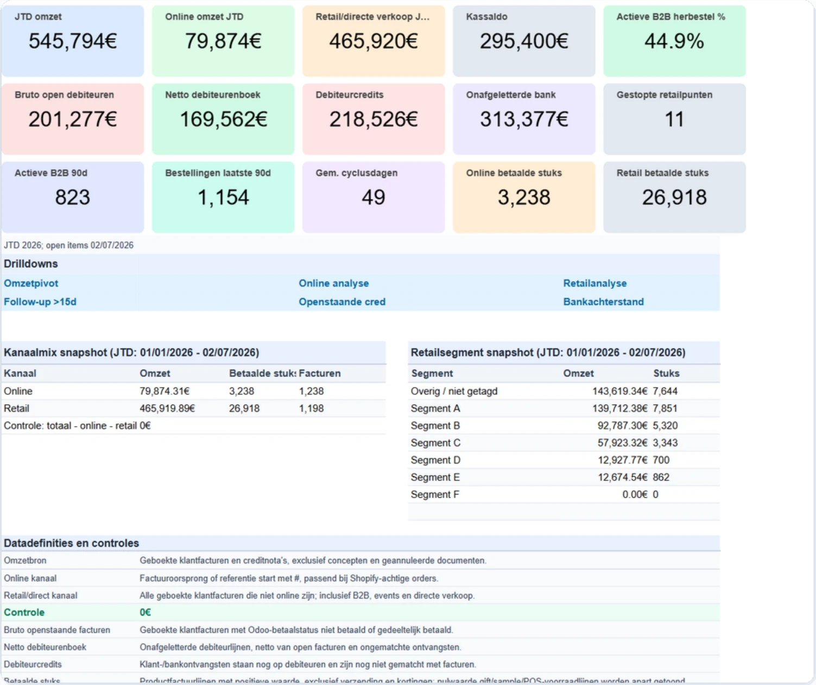Click the 'Segment A' row label

[435, 408]
